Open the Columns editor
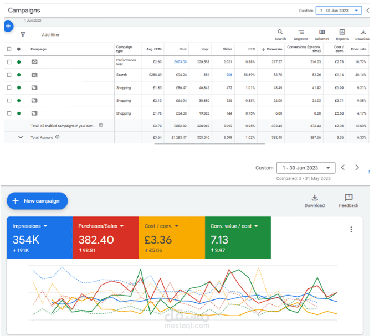This screenshot has height=336, width=374. [322, 35]
